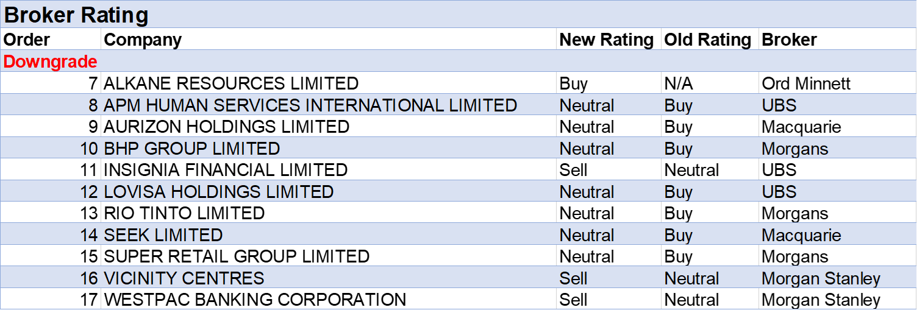Click row number 16 cell

[89, 278]
